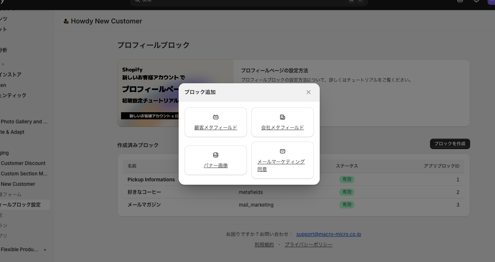Viewport: 495px width, 262px height.
Task: Open the 利用規約 link
Action: coord(264,245)
